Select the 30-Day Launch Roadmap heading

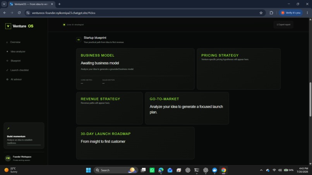[x=106, y=134]
